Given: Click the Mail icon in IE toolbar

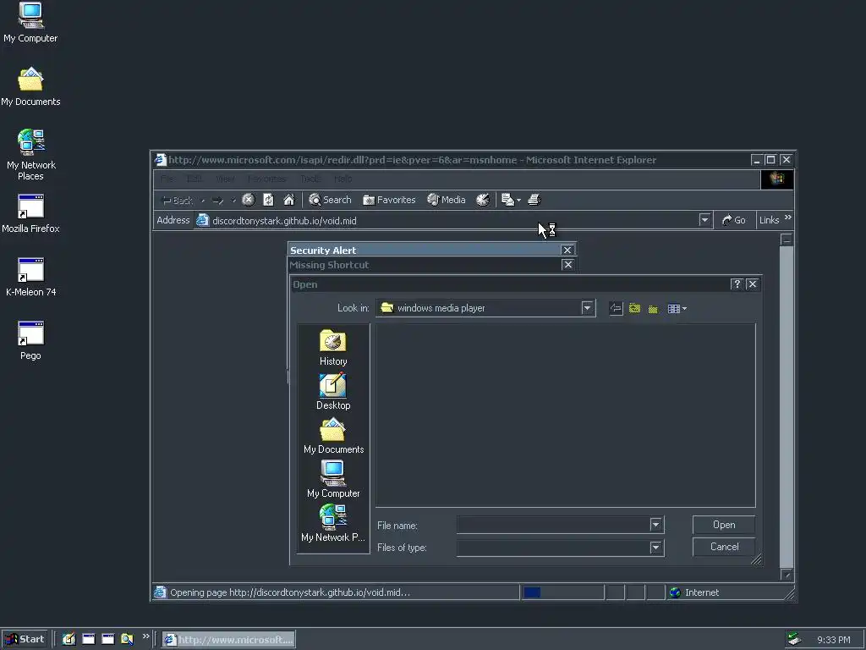Looking at the screenshot, I should coord(507,200).
